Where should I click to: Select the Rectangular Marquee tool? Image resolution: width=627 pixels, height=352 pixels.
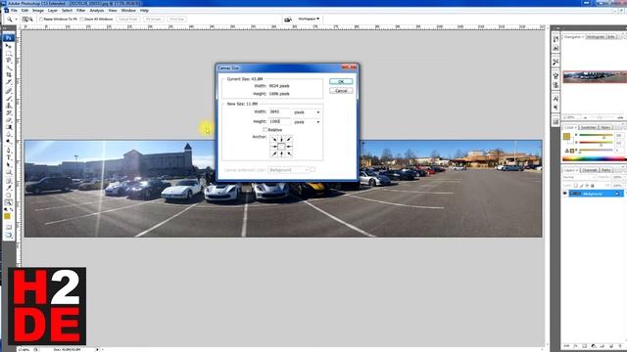click(9, 53)
